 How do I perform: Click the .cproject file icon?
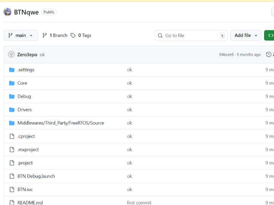pyautogui.click(x=12, y=136)
